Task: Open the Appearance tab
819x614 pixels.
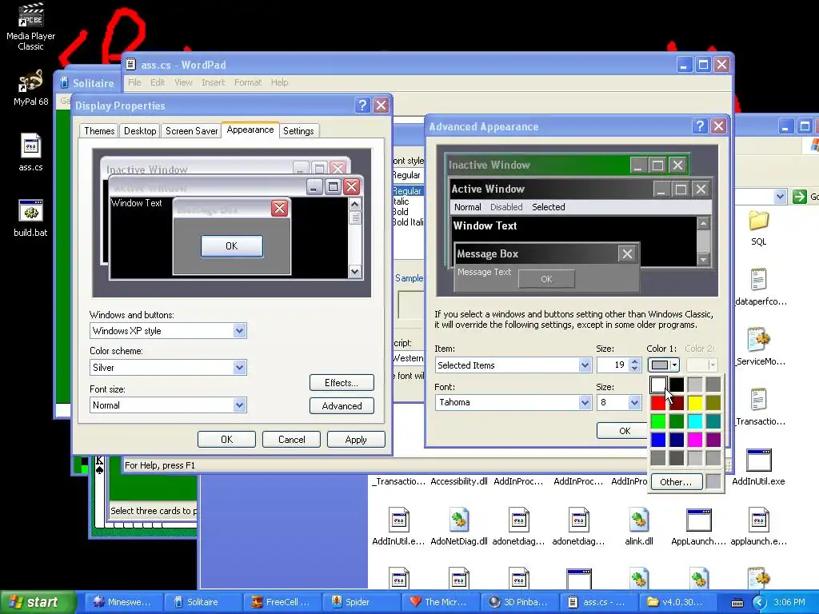Action: point(250,130)
